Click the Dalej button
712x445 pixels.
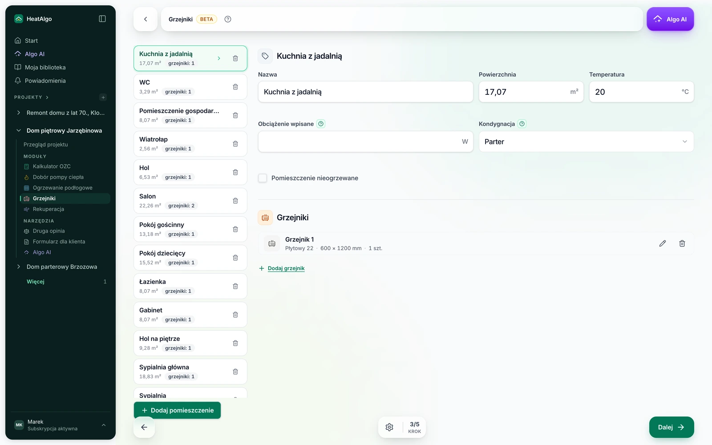pyautogui.click(x=672, y=427)
